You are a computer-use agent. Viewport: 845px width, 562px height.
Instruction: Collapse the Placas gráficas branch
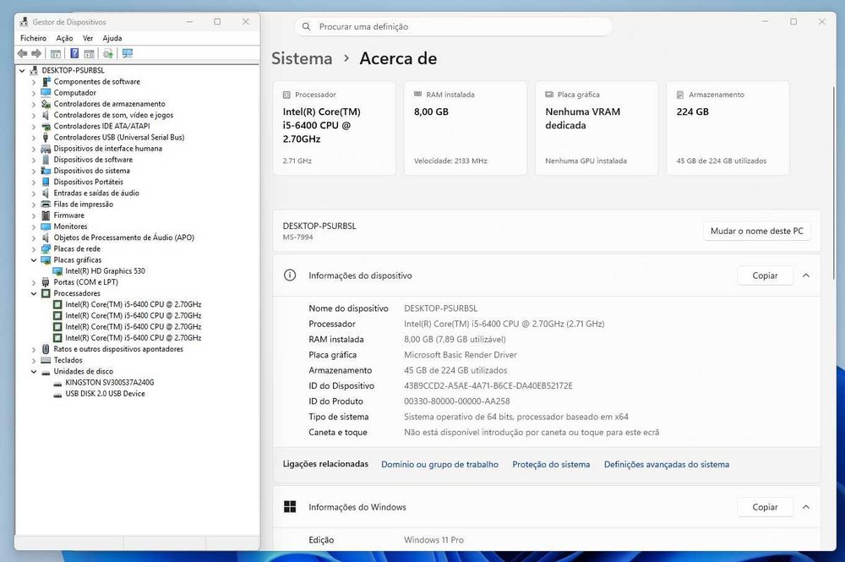pyautogui.click(x=34, y=259)
